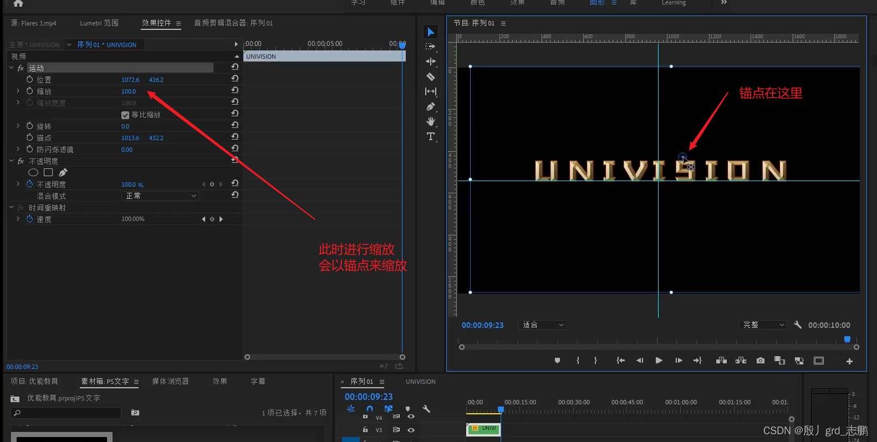
Task: Reset the 缩放 scale parameter
Action: pyautogui.click(x=235, y=90)
